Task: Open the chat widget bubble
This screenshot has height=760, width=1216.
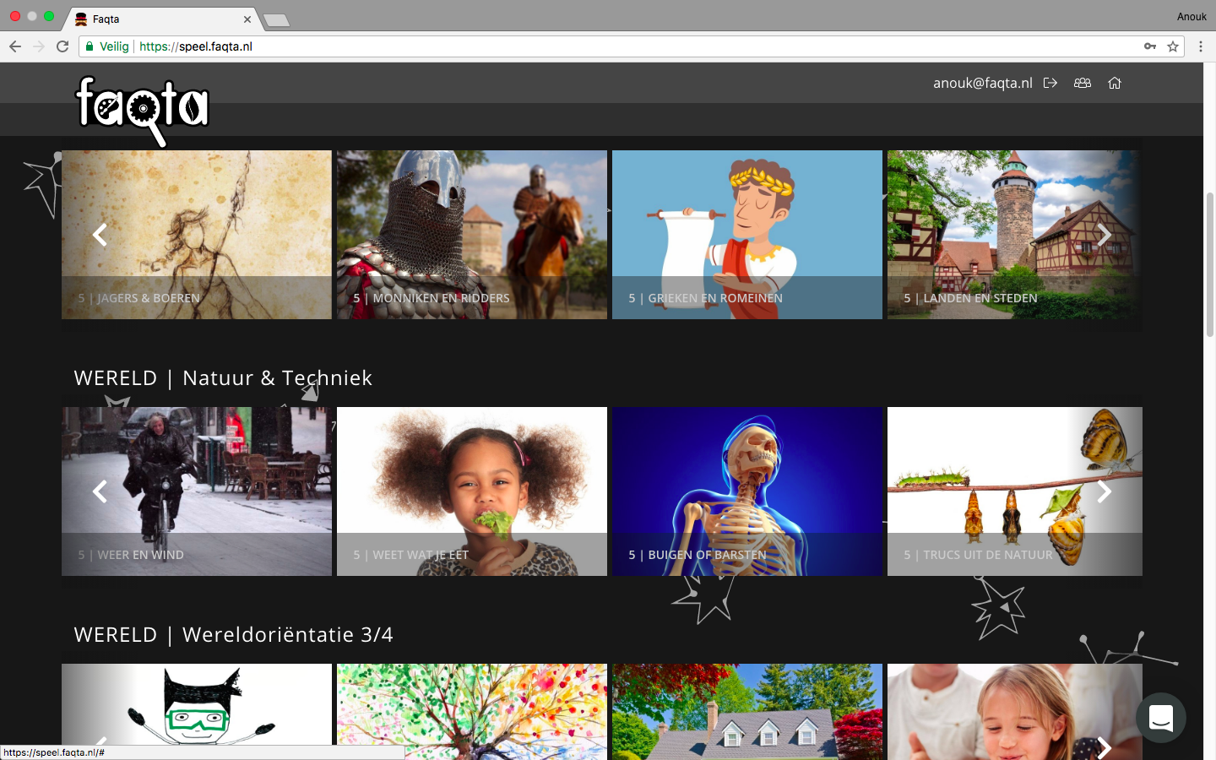Action: point(1161,718)
